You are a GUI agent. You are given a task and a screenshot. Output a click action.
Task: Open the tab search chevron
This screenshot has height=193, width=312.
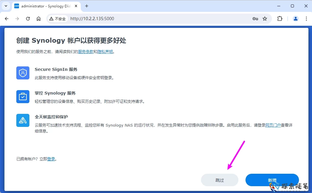pyautogui.click(x=6, y=6)
